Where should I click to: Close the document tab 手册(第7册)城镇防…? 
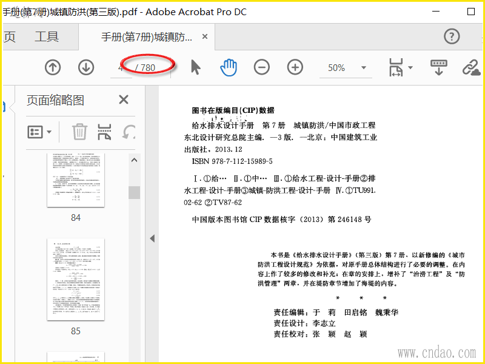tap(205, 36)
